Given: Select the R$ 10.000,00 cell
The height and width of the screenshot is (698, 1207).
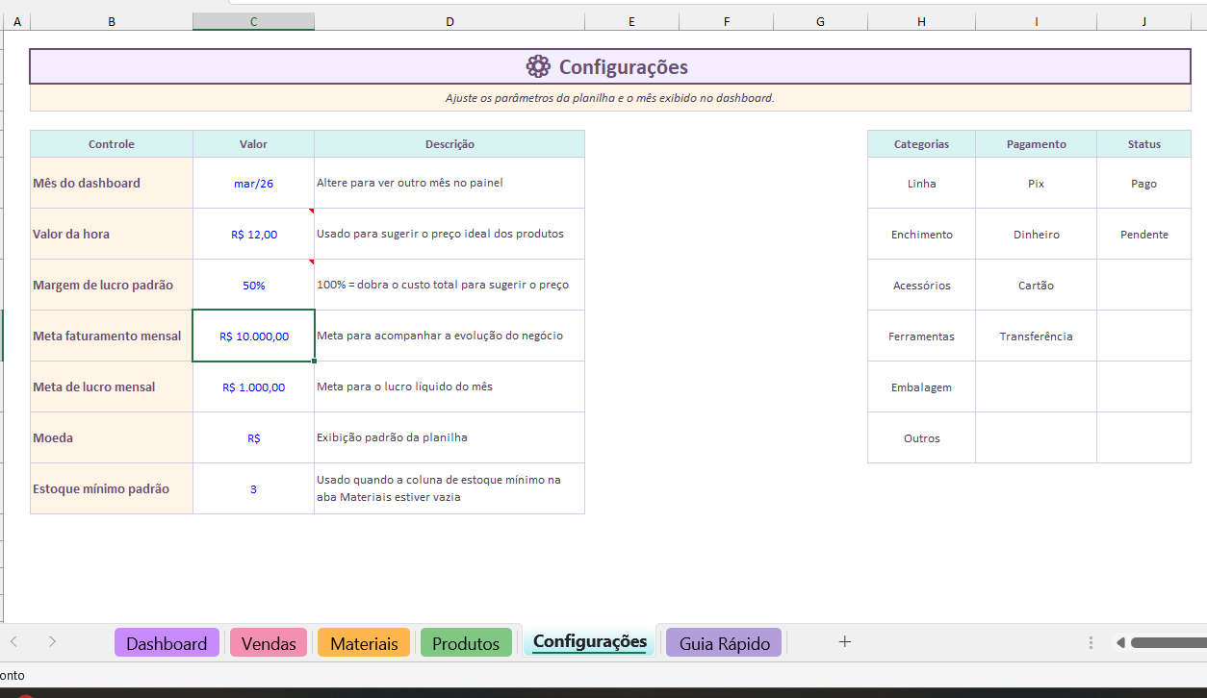Looking at the screenshot, I should [253, 336].
